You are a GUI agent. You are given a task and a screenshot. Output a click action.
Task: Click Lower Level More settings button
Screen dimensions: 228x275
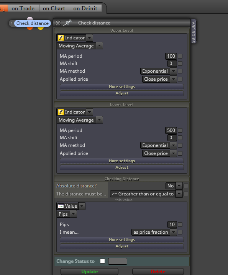tap(122, 161)
